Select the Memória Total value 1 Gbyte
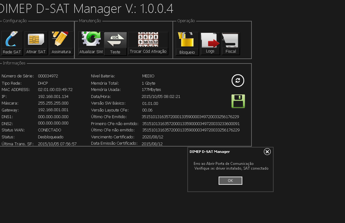Viewport: 345px width, 223px height. point(148,83)
